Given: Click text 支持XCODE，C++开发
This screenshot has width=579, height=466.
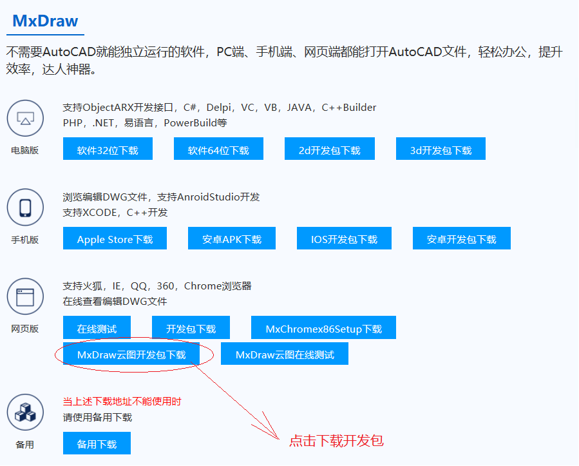Looking at the screenshot, I should [115, 213].
